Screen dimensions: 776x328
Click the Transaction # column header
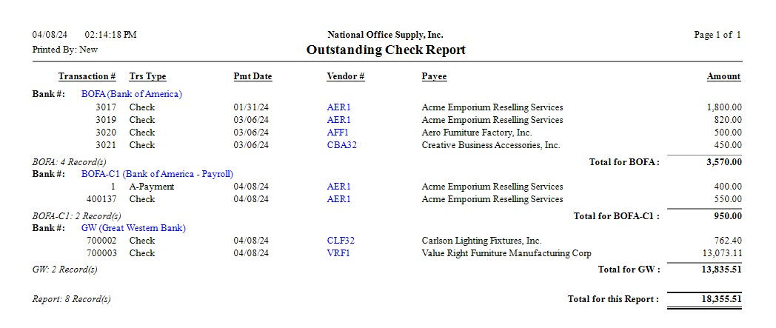(87, 76)
